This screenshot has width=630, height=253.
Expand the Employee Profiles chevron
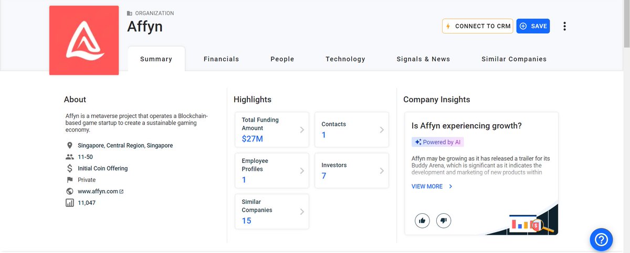(x=302, y=170)
